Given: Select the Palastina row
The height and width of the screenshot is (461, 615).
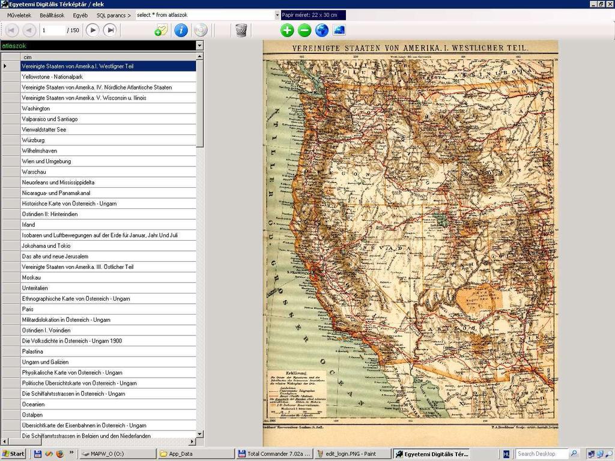Looking at the screenshot, I should pos(108,352).
